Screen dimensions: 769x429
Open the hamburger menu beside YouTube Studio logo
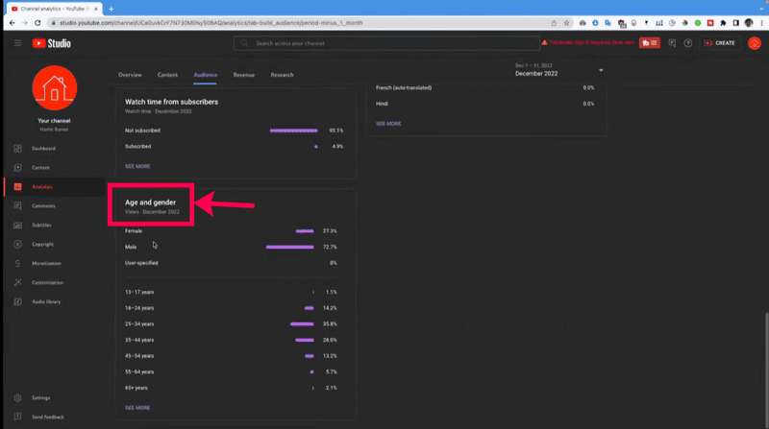17,43
